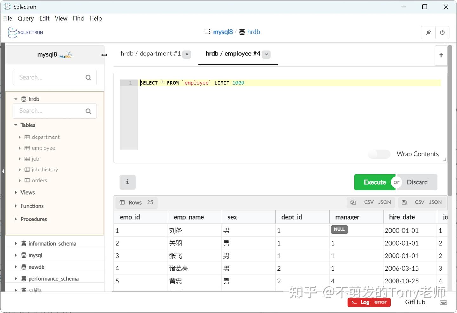Image resolution: width=457 pixels, height=313 pixels.
Task: Click the copy to clipboard icon
Action: [353, 202]
